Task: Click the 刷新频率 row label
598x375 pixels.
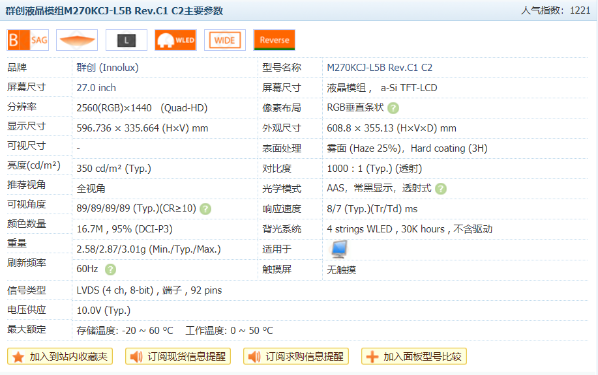Action: 26,262
